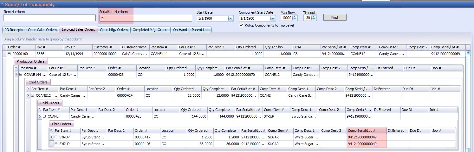Select Comp Serial/Lot 941219000000049 in order 00000417 row
The height and width of the screenshot is (152, 474).
[x=367, y=137]
